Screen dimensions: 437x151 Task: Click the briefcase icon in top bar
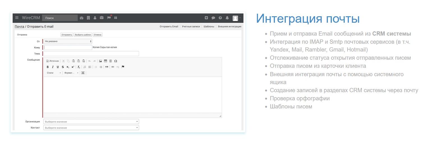(102, 18)
